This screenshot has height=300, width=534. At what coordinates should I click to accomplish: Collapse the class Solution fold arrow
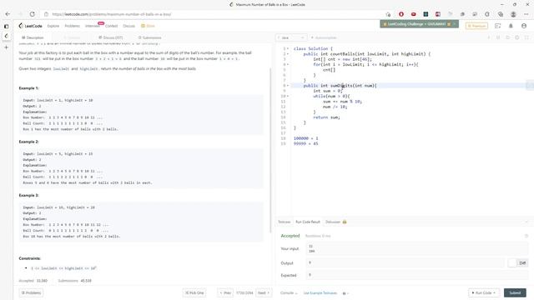pyautogui.click(x=288, y=48)
